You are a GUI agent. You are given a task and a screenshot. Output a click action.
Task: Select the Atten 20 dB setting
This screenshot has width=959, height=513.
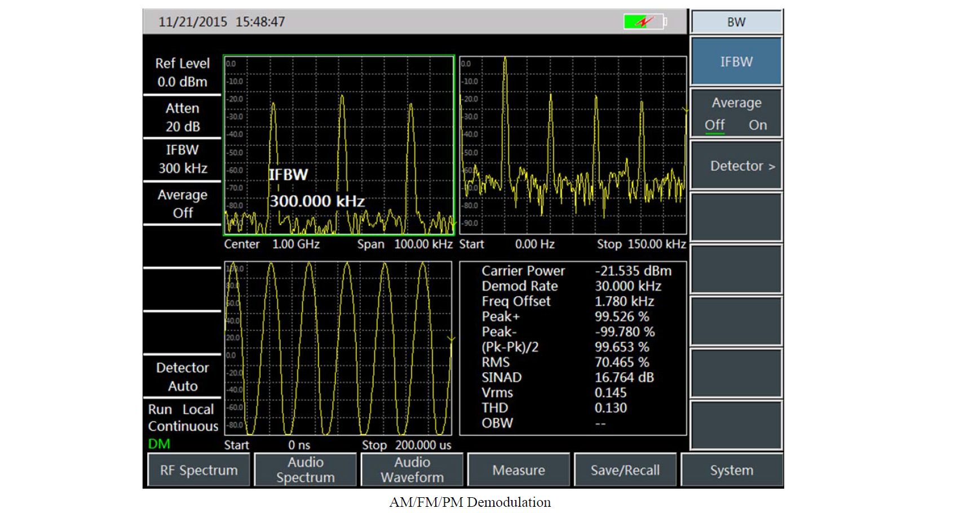pos(182,117)
